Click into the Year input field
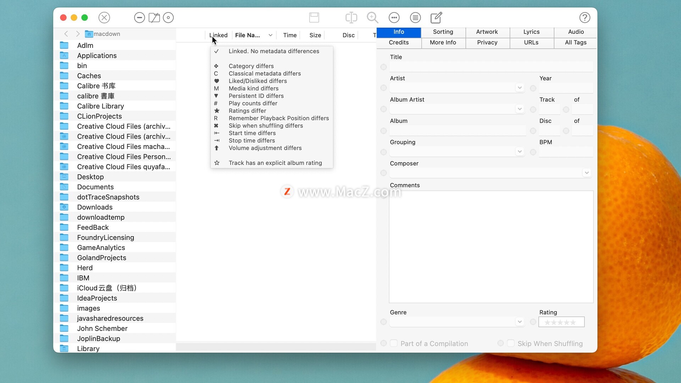681x383 pixels. (566, 88)
